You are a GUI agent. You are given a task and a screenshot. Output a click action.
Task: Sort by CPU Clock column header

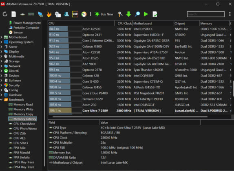pos(124,23)
